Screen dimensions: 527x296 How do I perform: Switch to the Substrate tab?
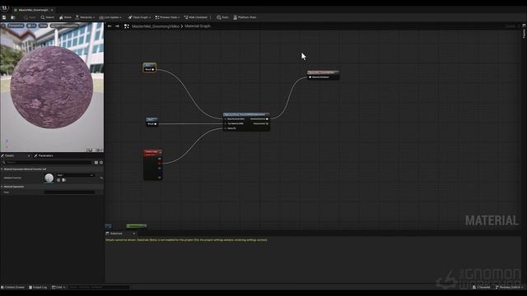[x=116, y=234]
